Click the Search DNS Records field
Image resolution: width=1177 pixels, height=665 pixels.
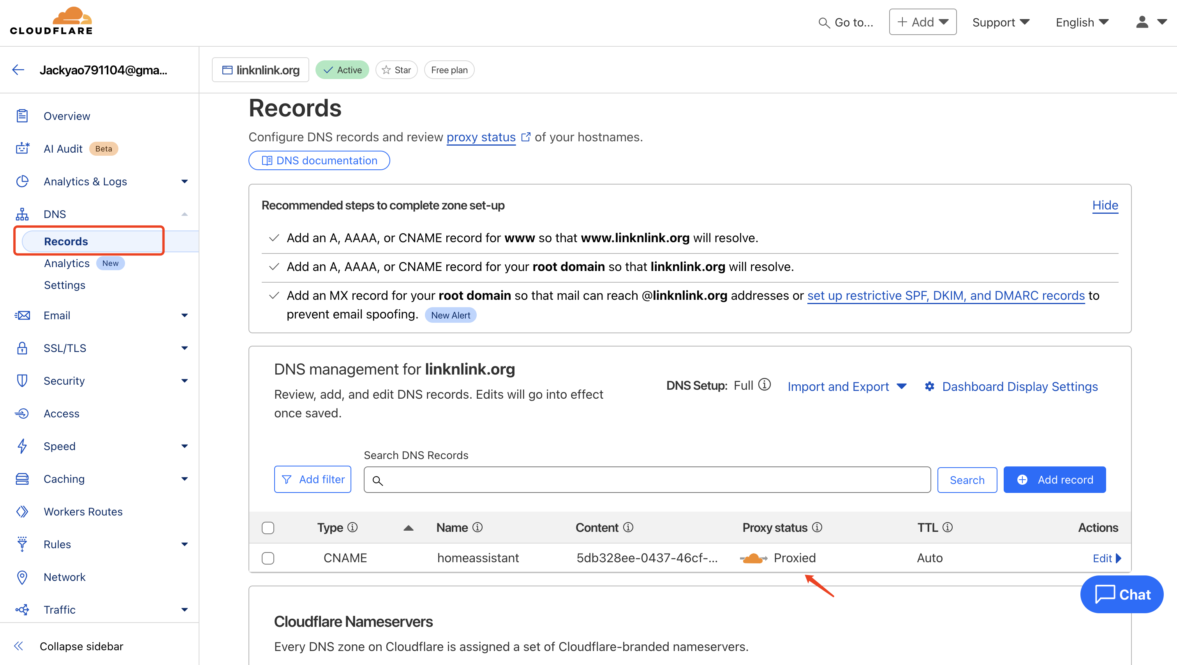[x=647, y=480]
